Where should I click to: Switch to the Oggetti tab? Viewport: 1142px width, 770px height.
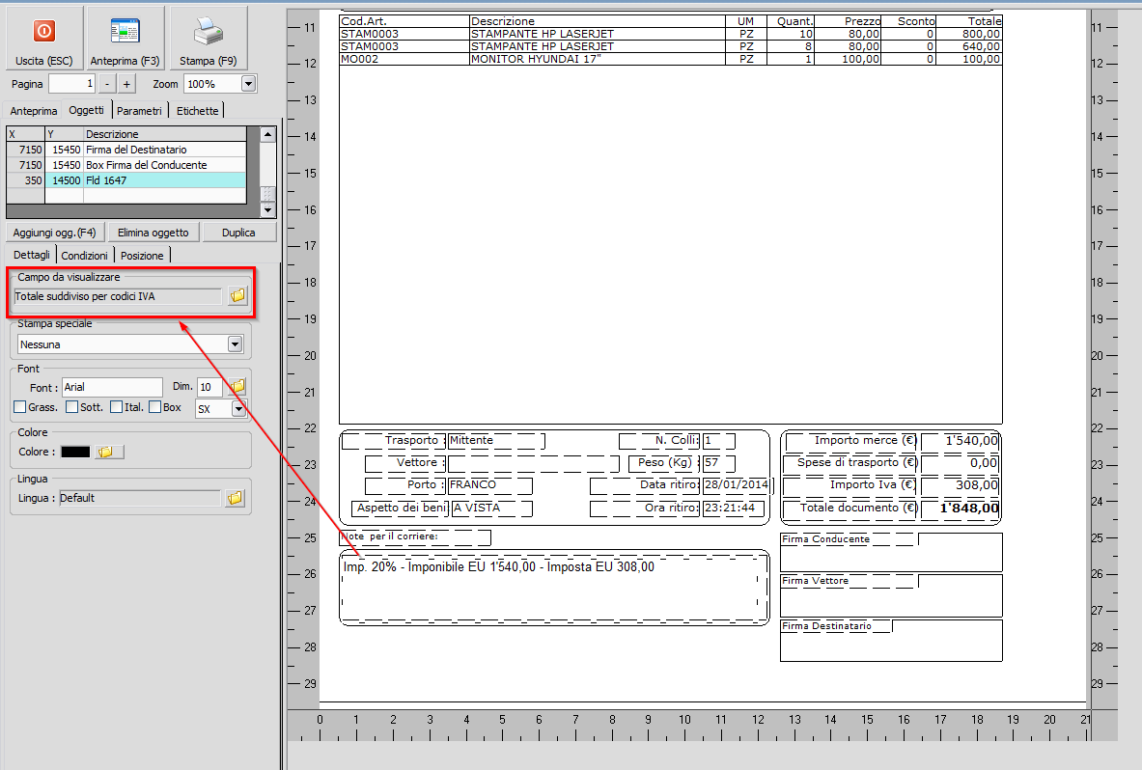pos(86,110)
